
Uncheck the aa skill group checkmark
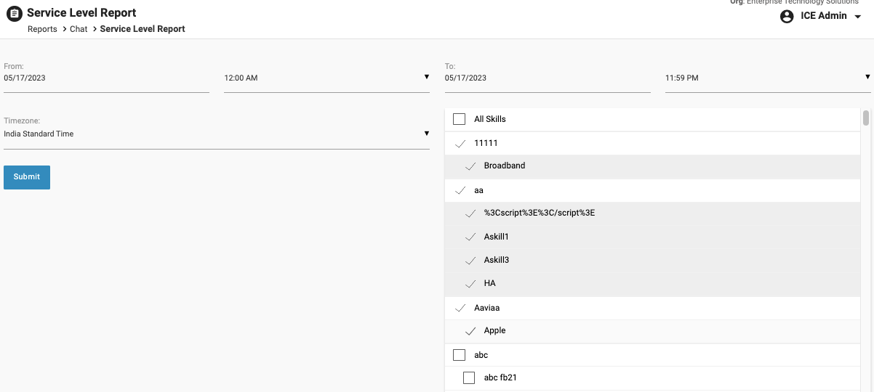coord(460,191)
